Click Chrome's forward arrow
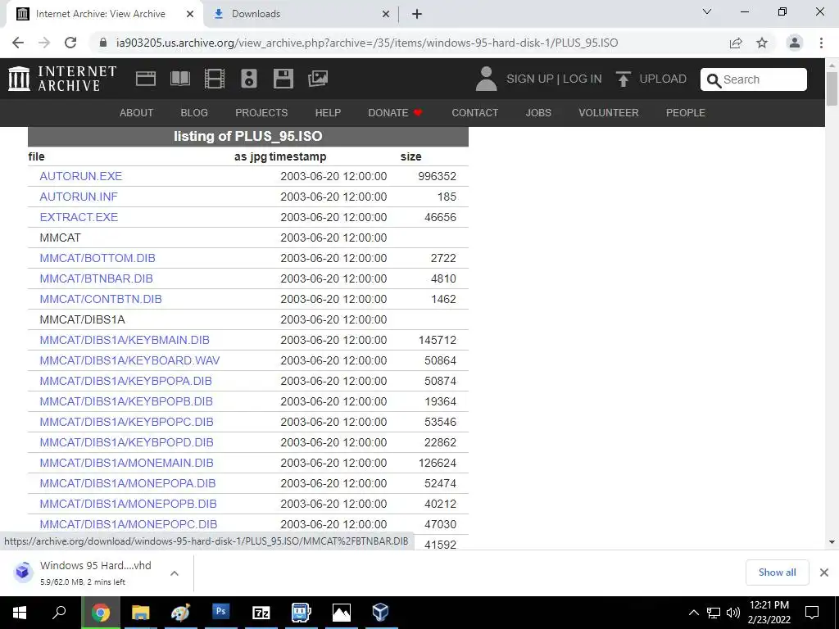The height and width of the screenshot is (629, 839). (x=44, y=43)
